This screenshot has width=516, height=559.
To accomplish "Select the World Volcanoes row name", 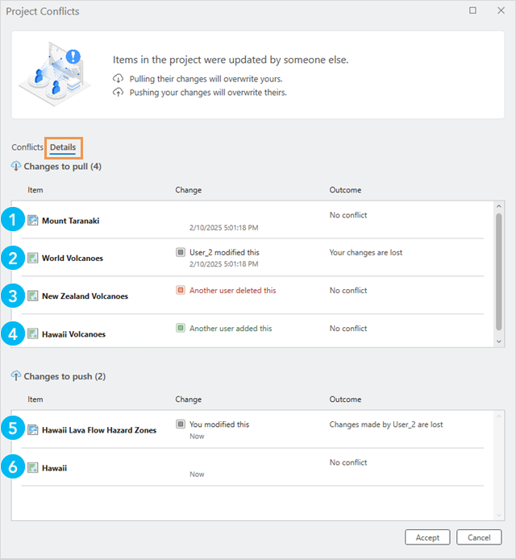I will pyautogui.click(x=73, y=259).
